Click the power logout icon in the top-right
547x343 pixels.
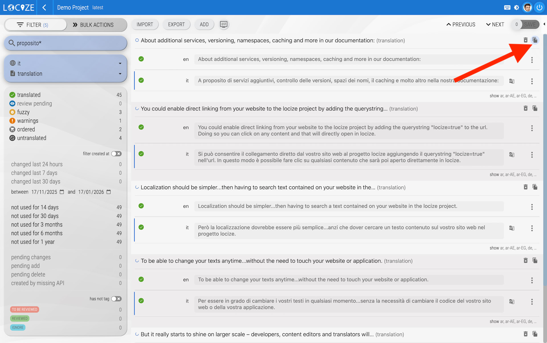tap(539, 8)
